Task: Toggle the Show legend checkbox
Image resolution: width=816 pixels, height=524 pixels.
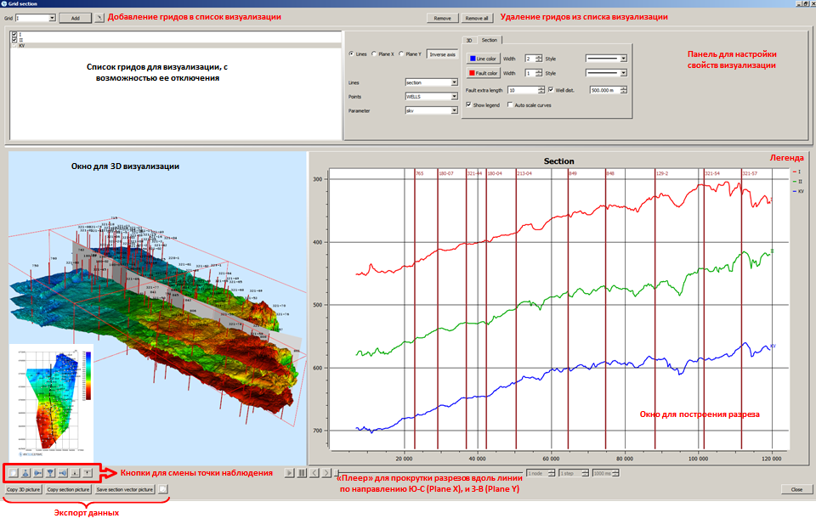Action: click(x=469, y=104)
